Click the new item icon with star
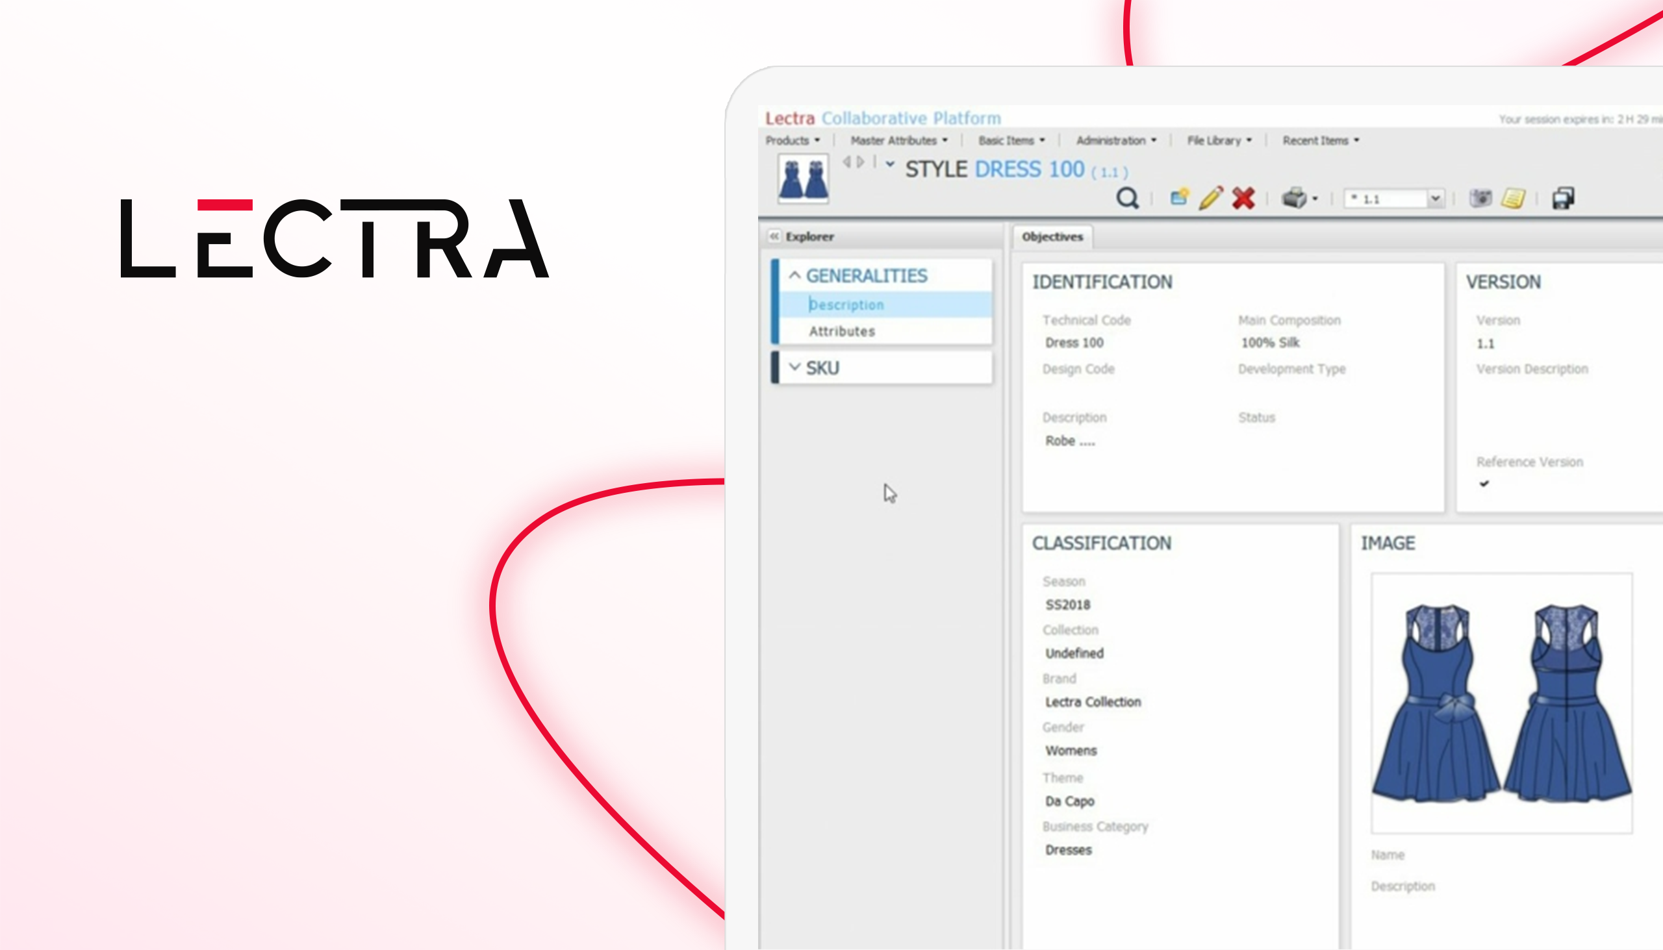This screenshot has width=1663, height=950. (1179, 197)
